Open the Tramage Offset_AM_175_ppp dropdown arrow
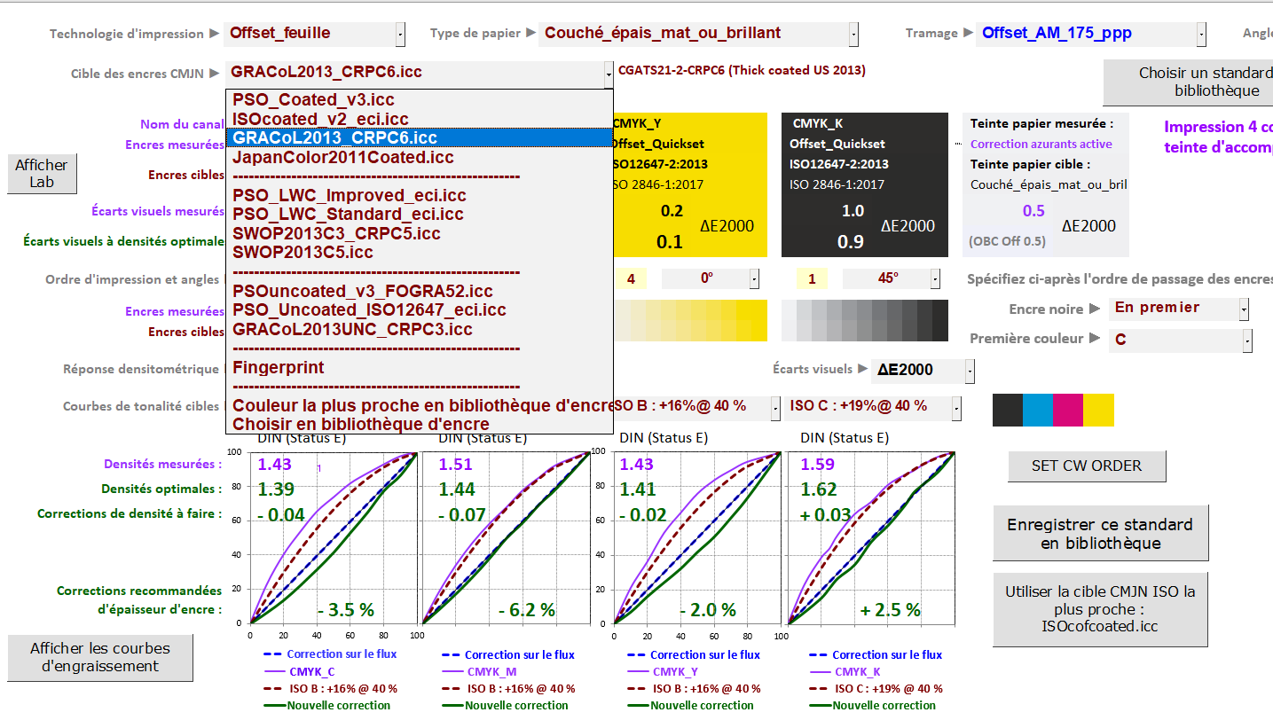Image resolution: width=1273 pixels, height=728 pixels. click(x=1201, y=34)
